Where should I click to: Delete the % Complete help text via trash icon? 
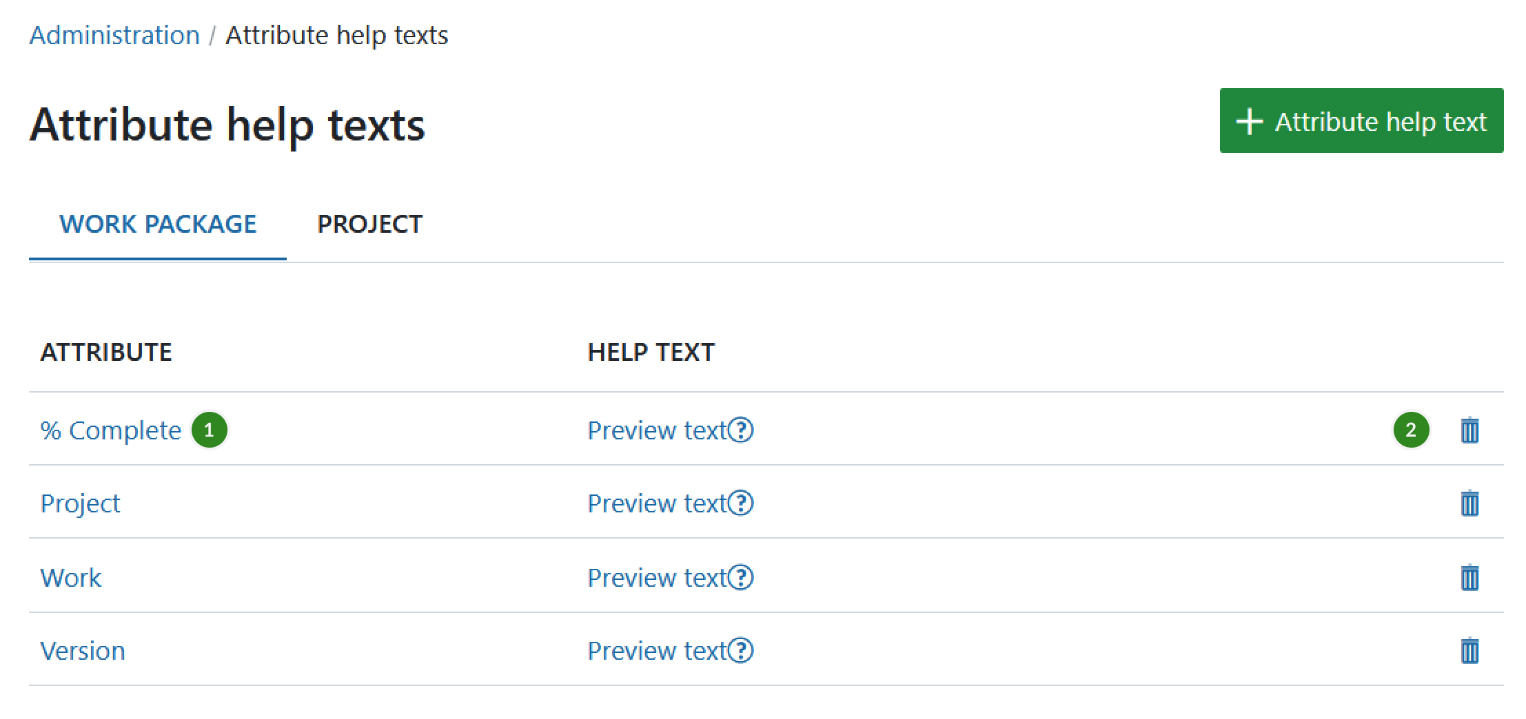[x=1468, y=430]
